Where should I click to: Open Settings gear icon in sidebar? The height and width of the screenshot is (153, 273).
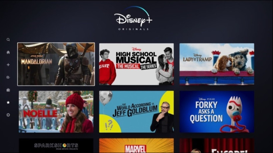8,115
